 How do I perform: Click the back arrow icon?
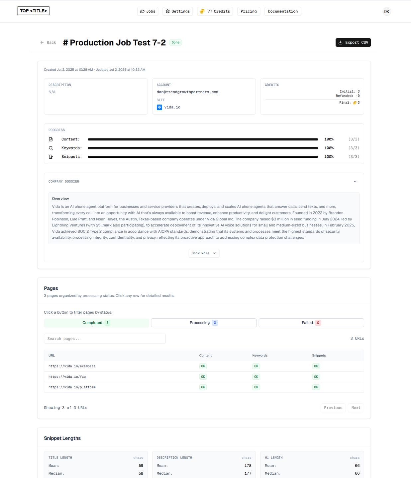[42, 42]
